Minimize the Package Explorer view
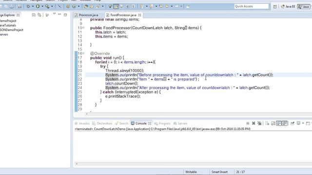The height and width of the screenshot is (175, 312). 59,14
